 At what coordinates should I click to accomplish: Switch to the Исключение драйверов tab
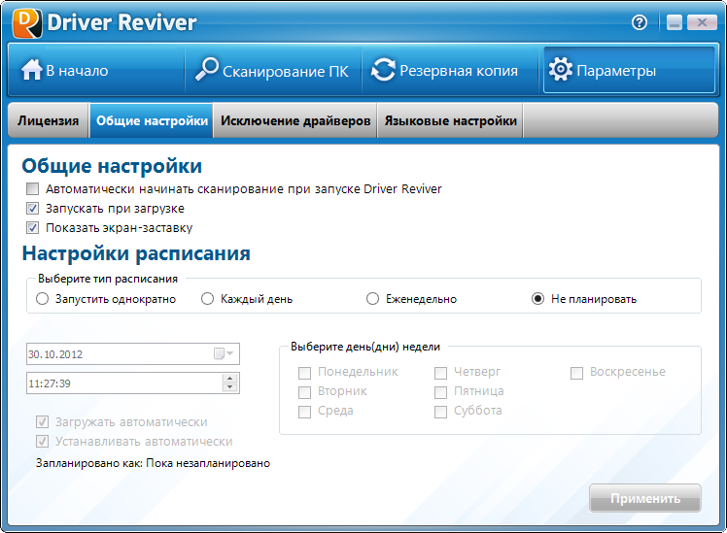pos(295,120)
